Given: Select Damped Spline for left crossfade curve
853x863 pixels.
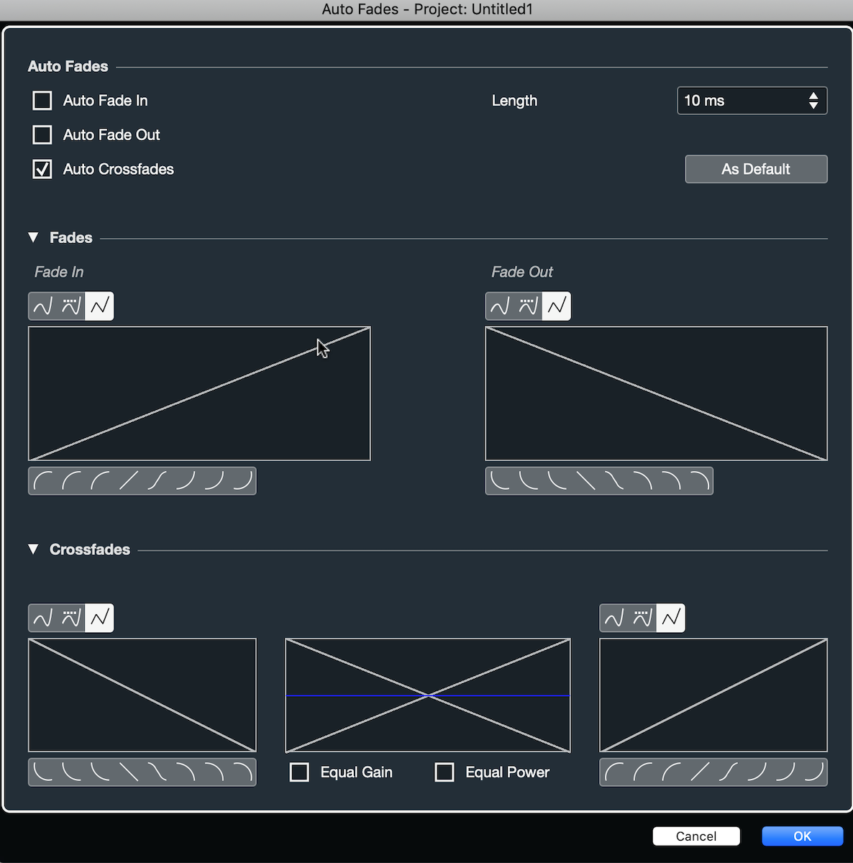Looking at the screenshot, I should coord(71,618).
